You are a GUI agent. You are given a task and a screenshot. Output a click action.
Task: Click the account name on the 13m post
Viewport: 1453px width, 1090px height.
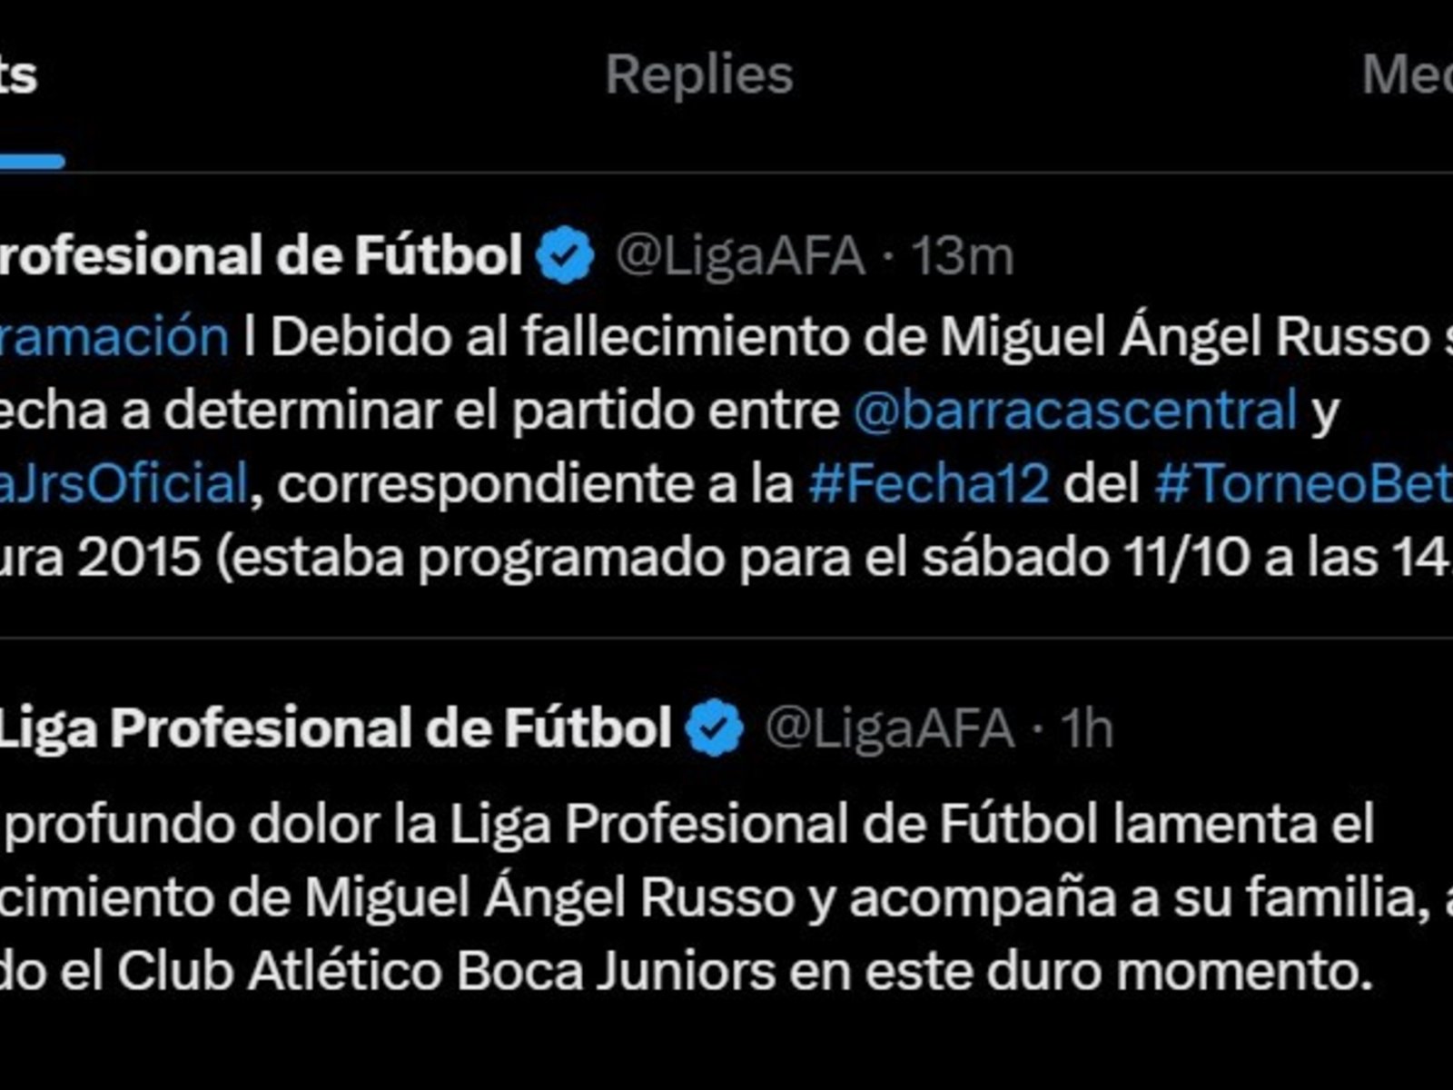click(259, 255)
